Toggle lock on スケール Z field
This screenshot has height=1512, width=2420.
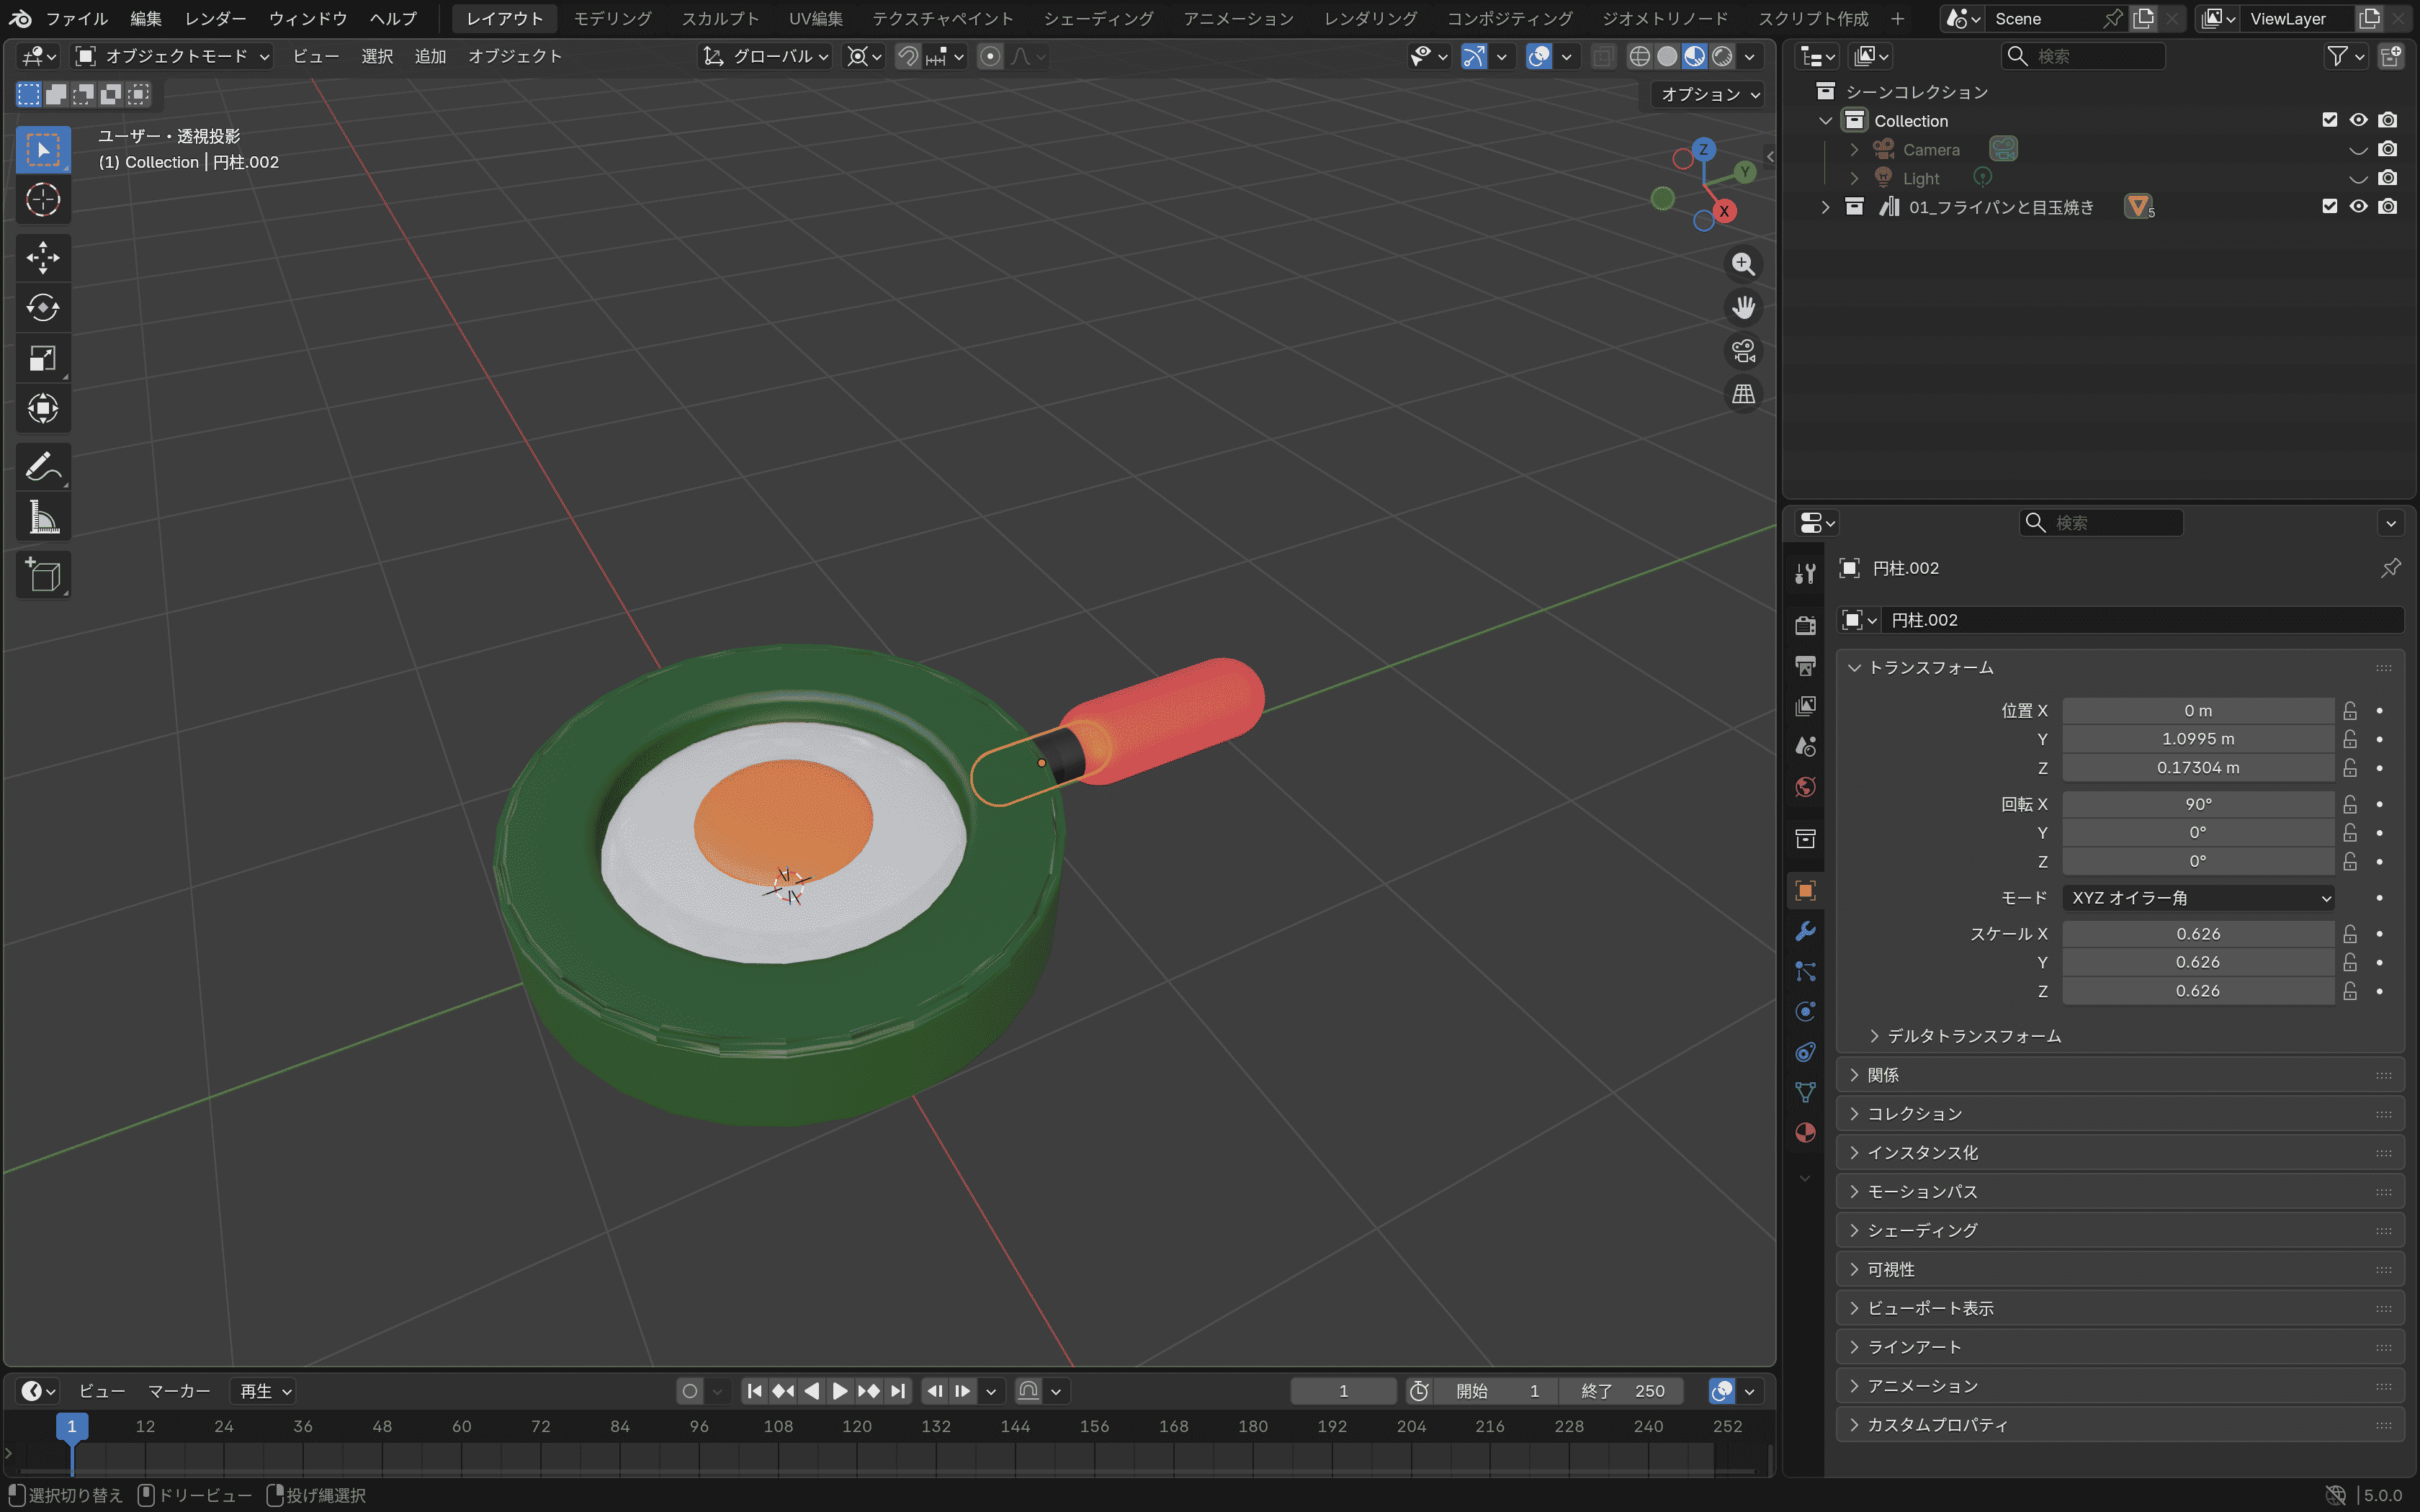[x=2350, y=991]
